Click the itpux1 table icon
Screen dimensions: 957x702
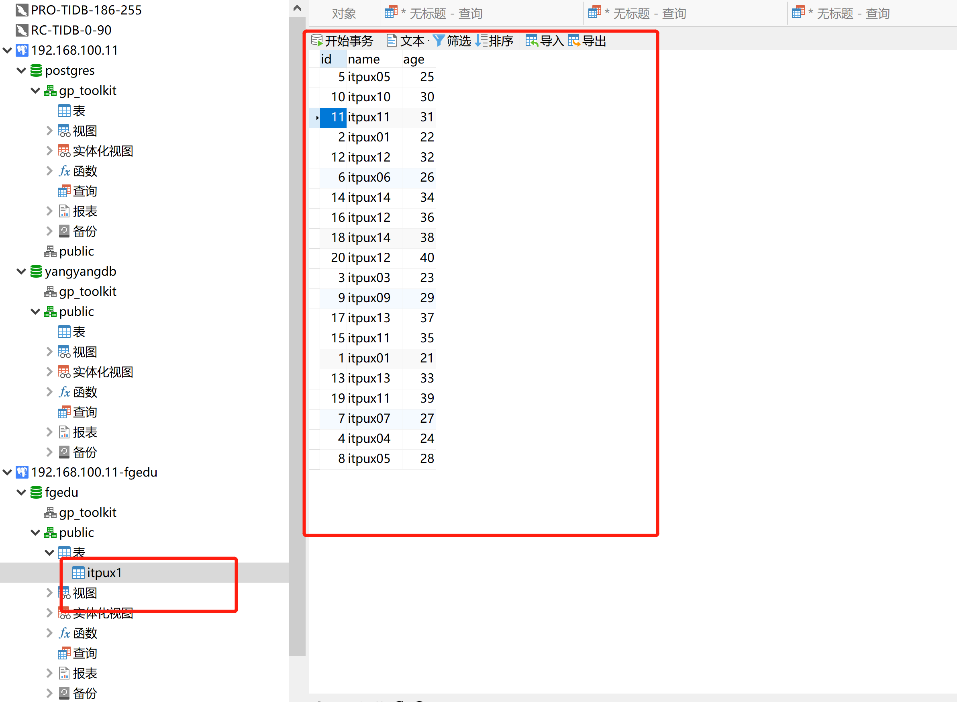[x=78, y=573]
